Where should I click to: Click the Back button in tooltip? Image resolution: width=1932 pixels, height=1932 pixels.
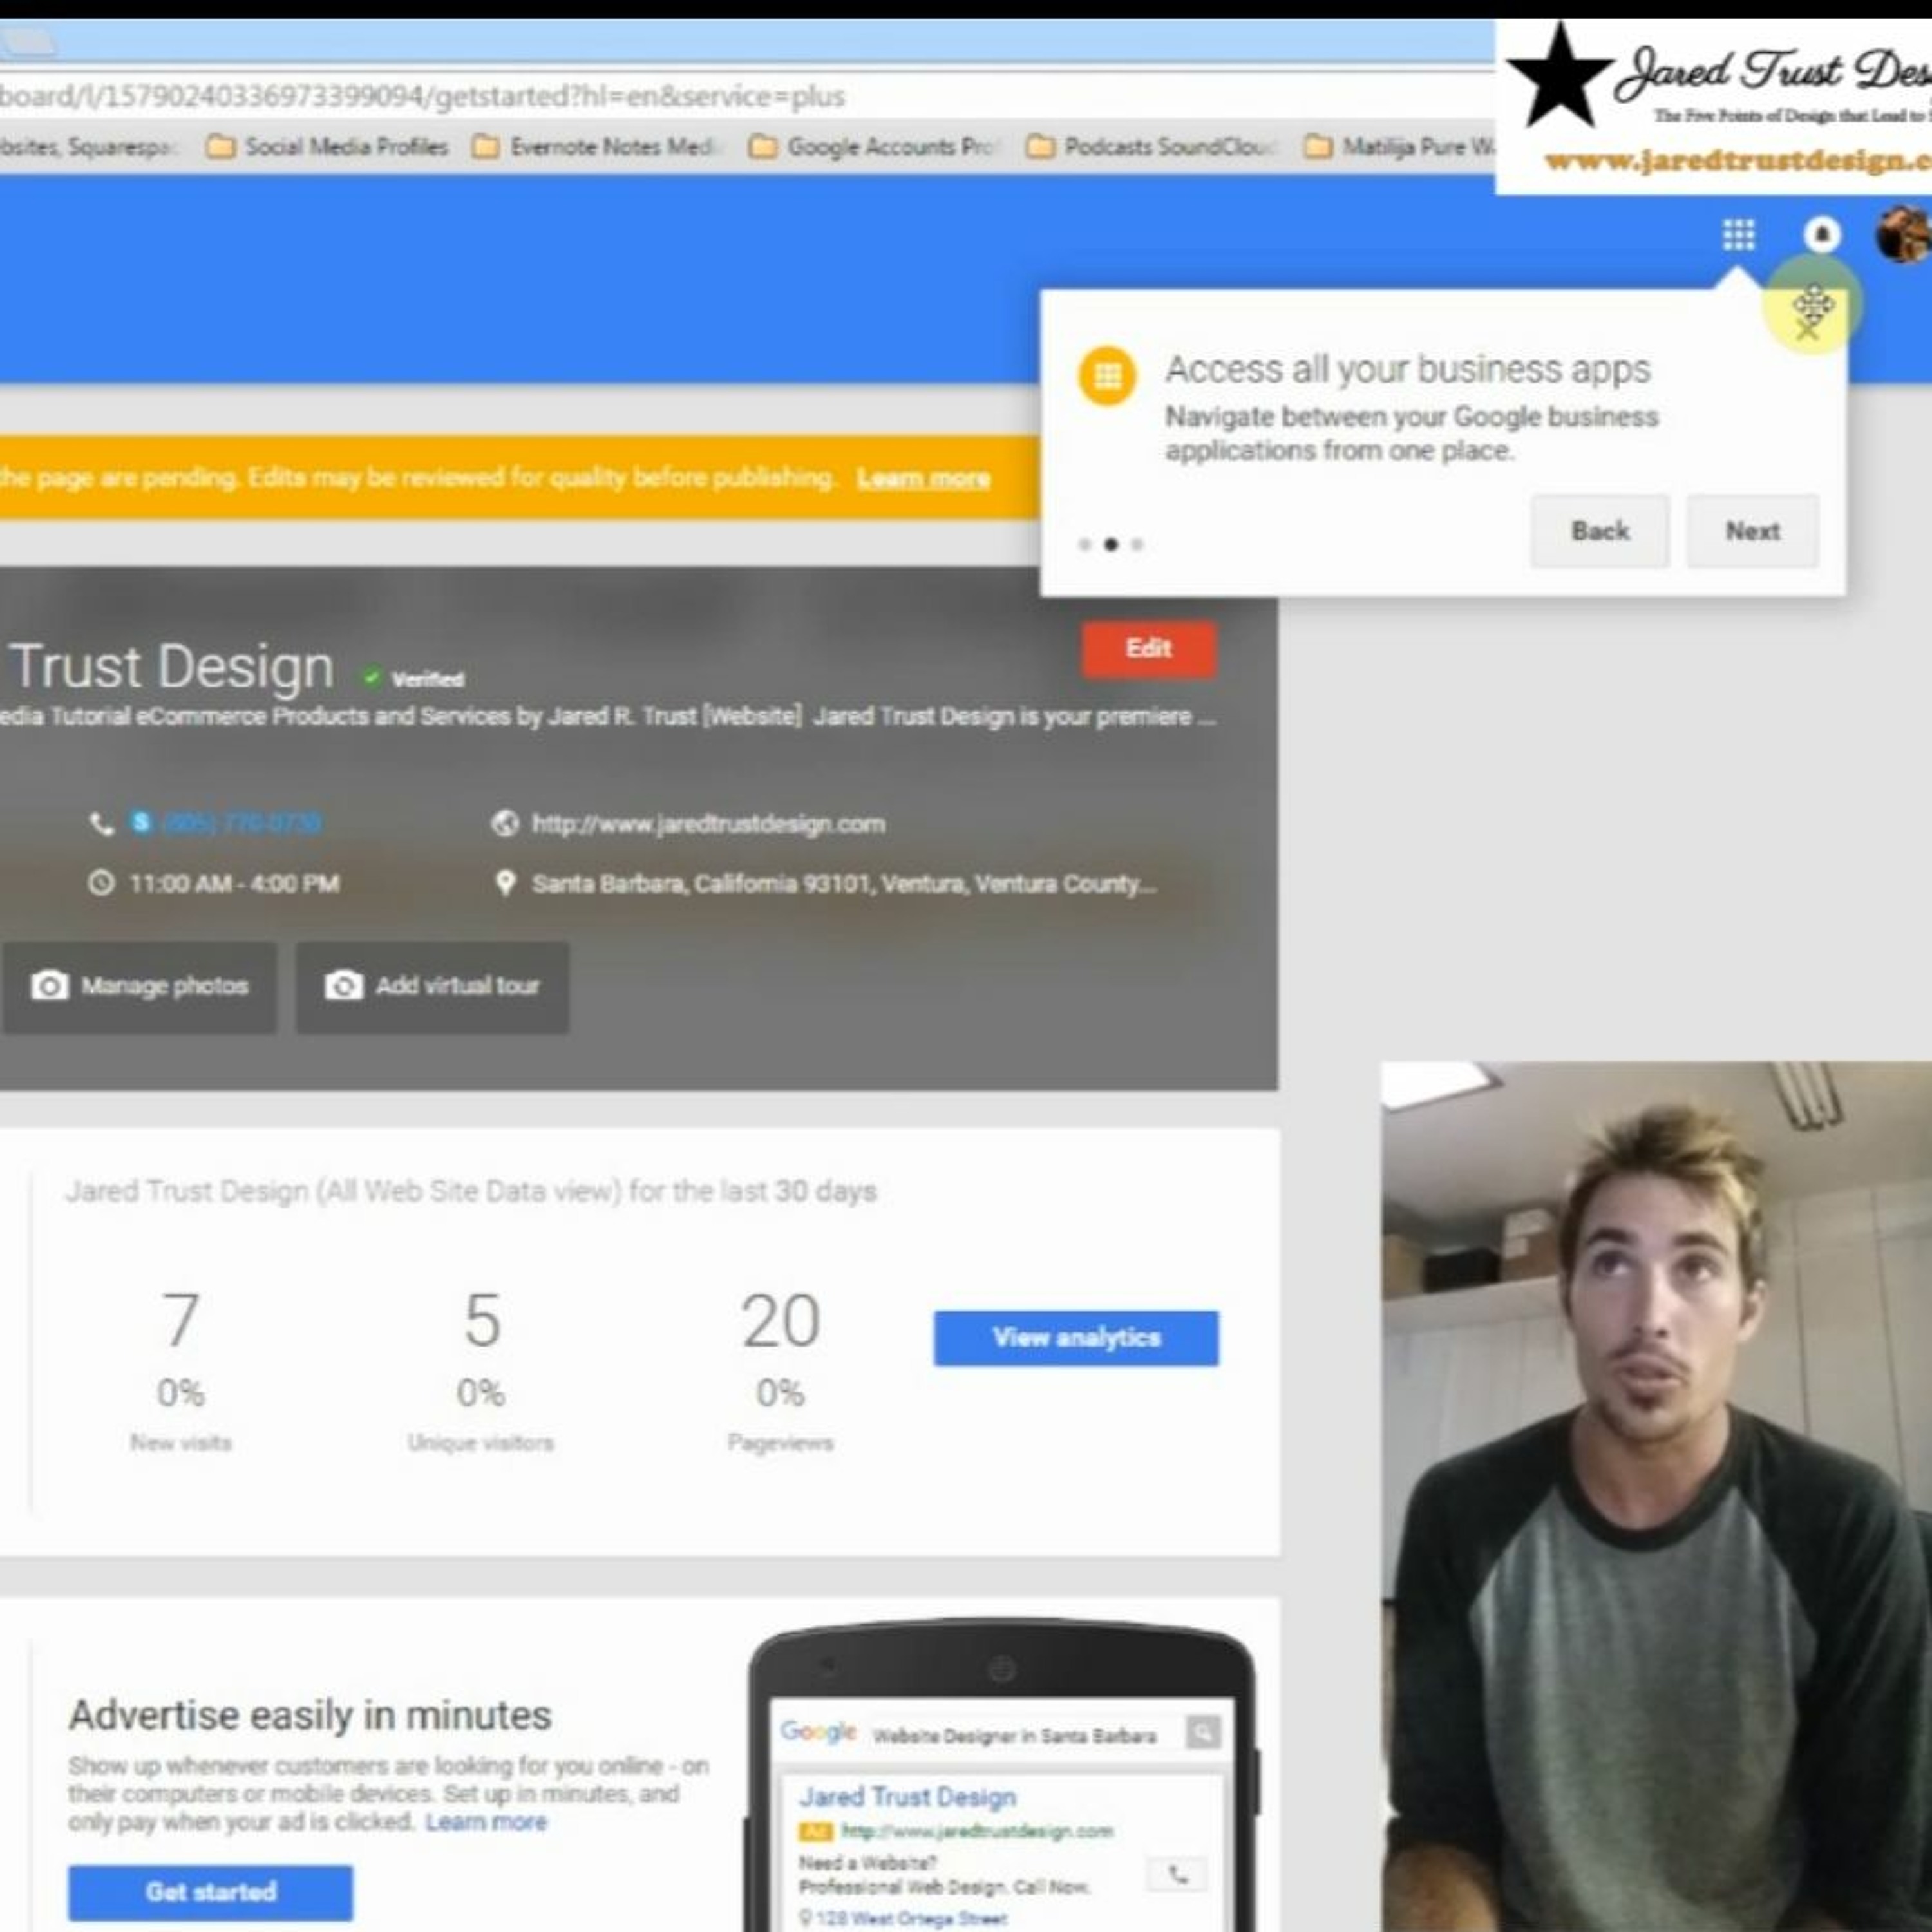1599,531
